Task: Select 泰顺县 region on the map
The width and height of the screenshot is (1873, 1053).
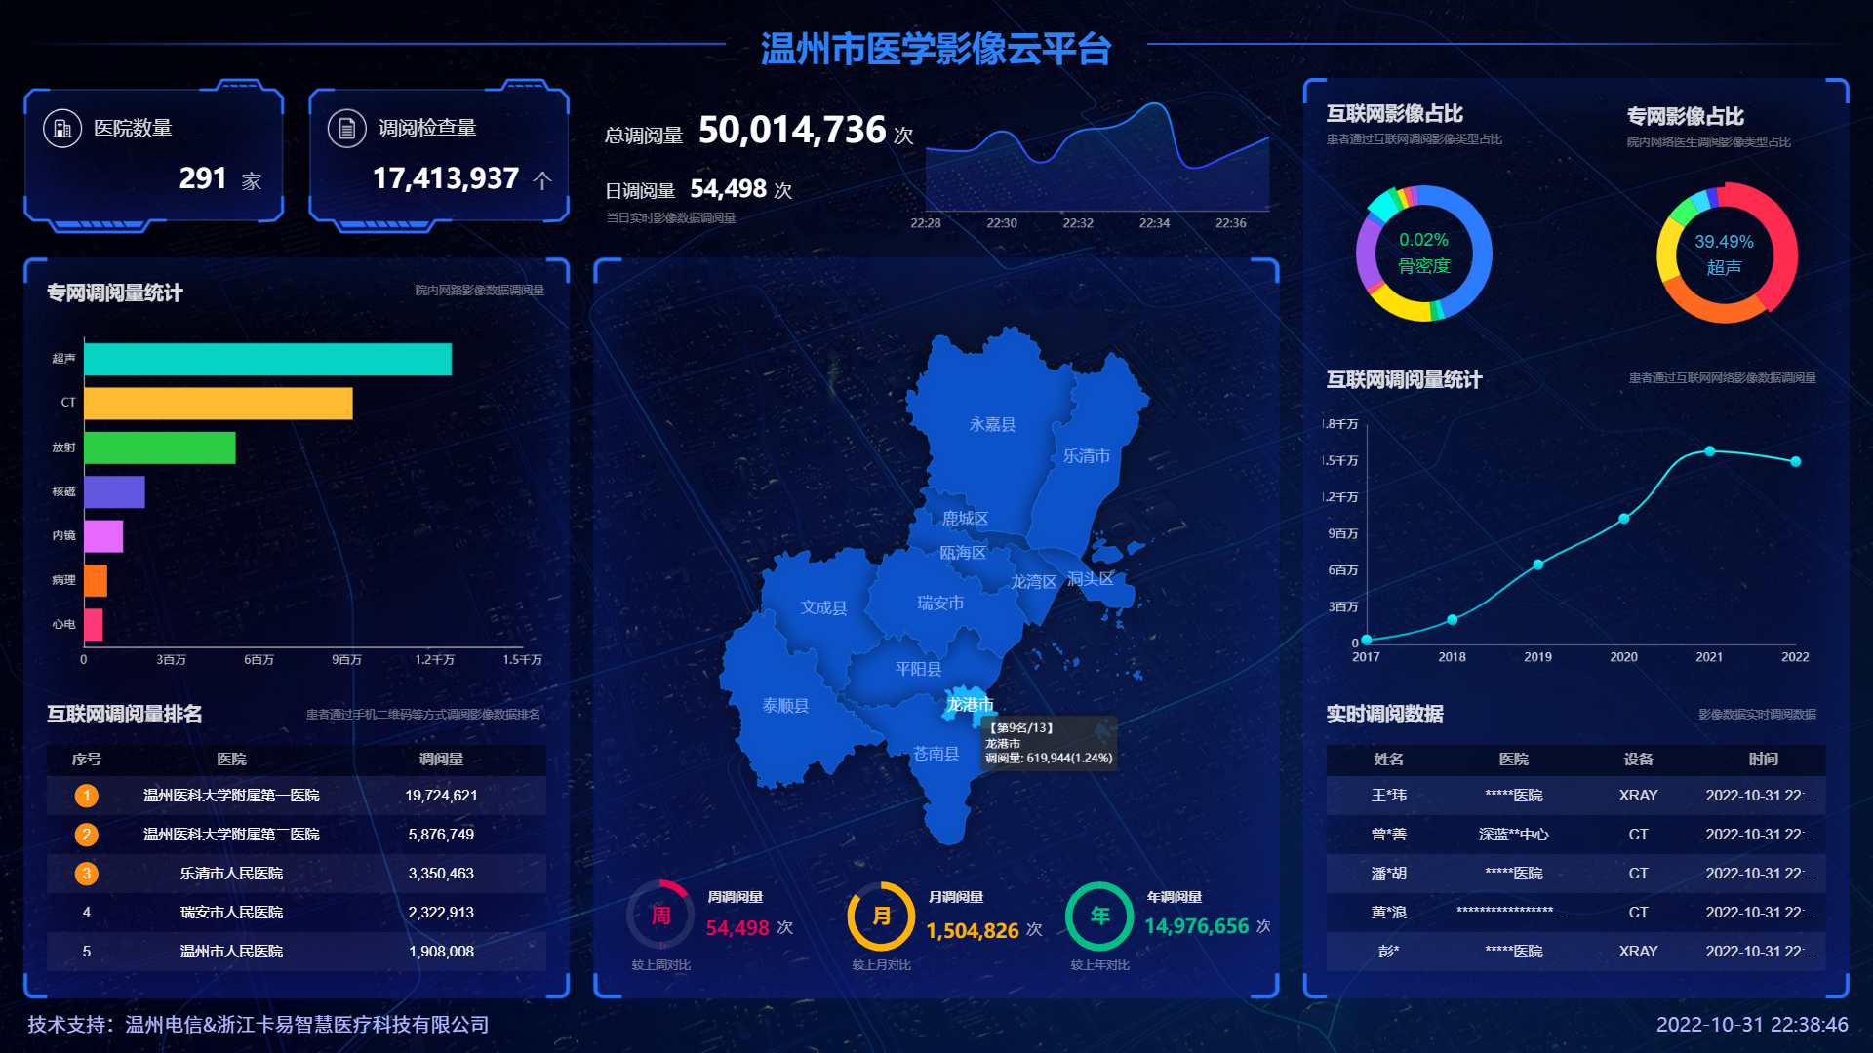Action: pyautogui.click(x=785, y=705)
